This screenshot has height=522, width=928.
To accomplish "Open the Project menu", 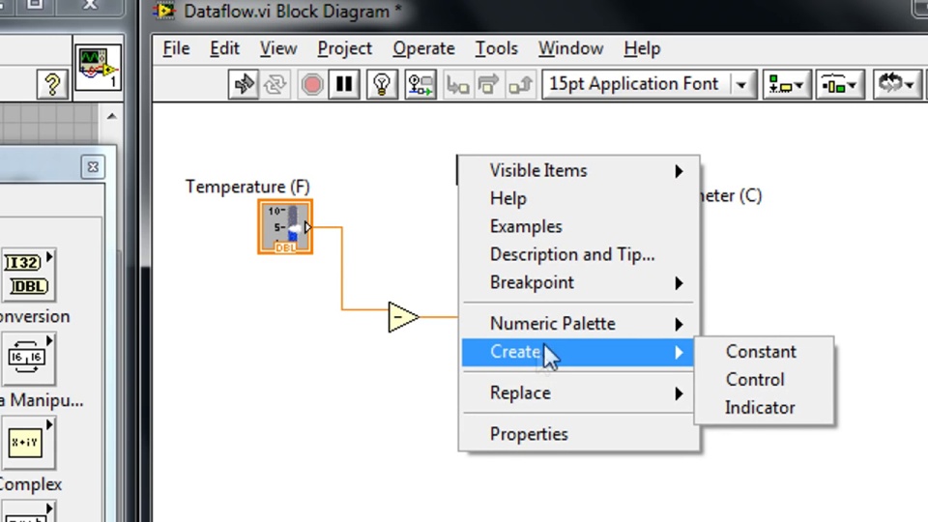I will click(344, 48).
